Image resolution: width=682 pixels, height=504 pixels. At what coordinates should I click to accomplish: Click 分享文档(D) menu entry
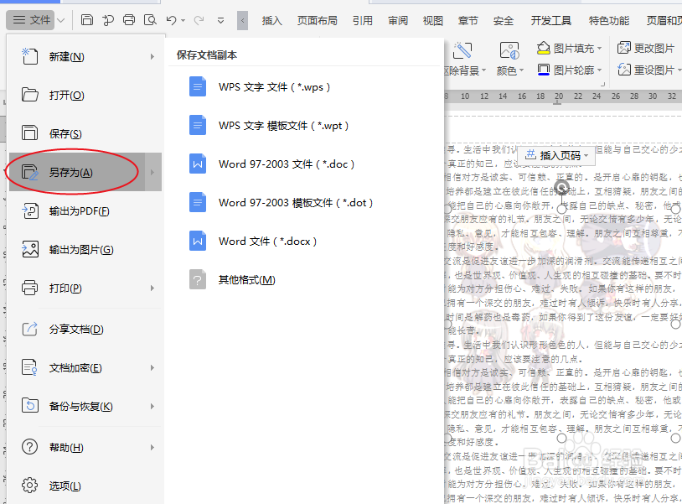click(x=85, y=329)
